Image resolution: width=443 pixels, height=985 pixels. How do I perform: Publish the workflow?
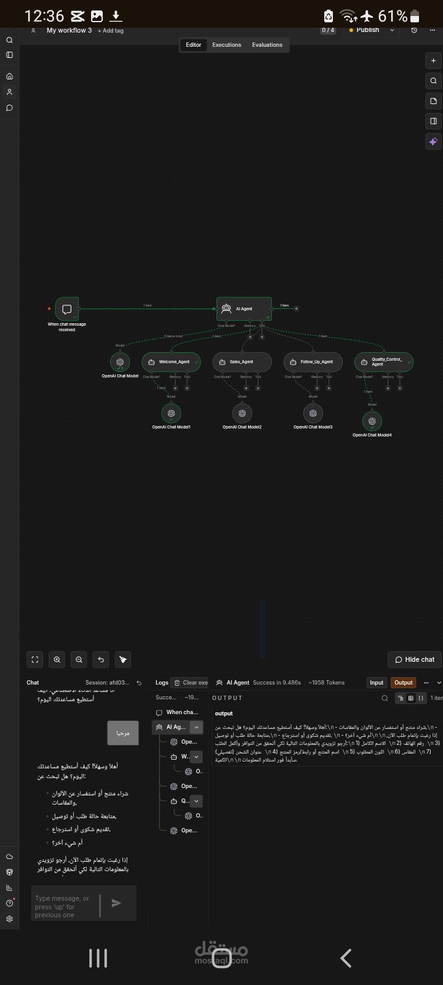(x=364, y=30)
